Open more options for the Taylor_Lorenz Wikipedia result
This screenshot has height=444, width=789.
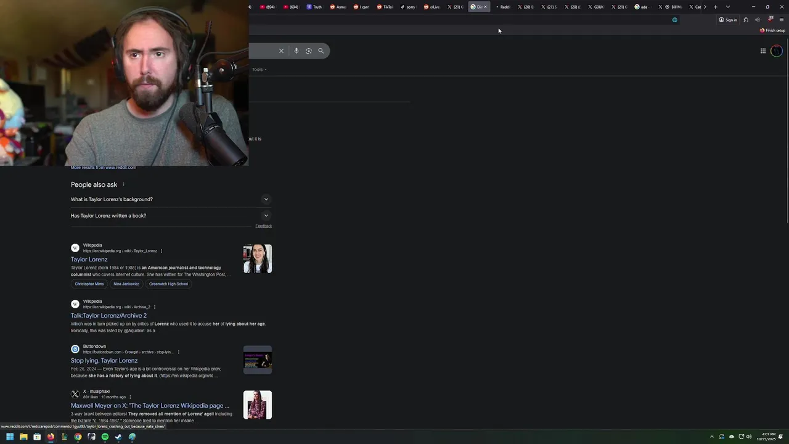click(x=161, y=251)
